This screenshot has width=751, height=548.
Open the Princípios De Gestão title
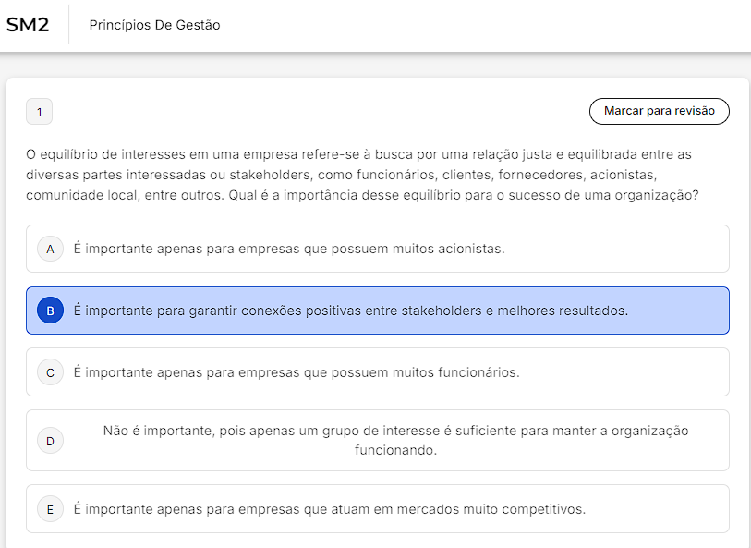point(154,25)
